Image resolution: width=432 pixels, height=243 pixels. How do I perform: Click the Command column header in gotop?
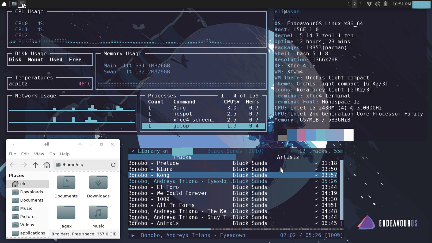pos(184,102)
